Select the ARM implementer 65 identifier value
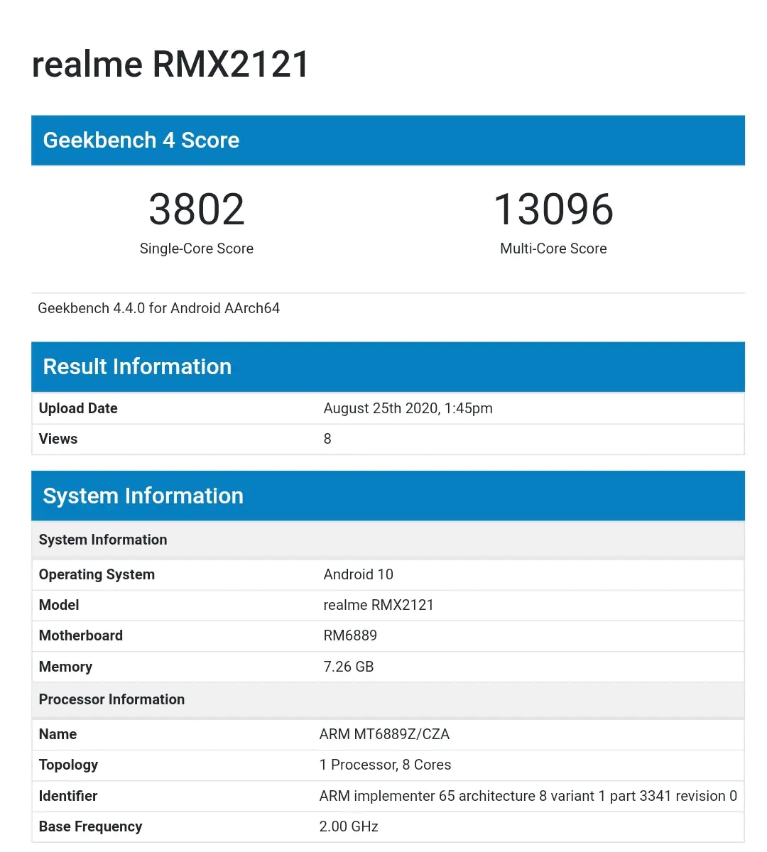The image size is (767, 852). [x=528, y=796]
